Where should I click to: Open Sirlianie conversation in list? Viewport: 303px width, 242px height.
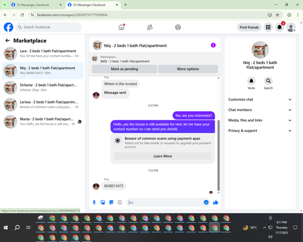pos(42,88)
